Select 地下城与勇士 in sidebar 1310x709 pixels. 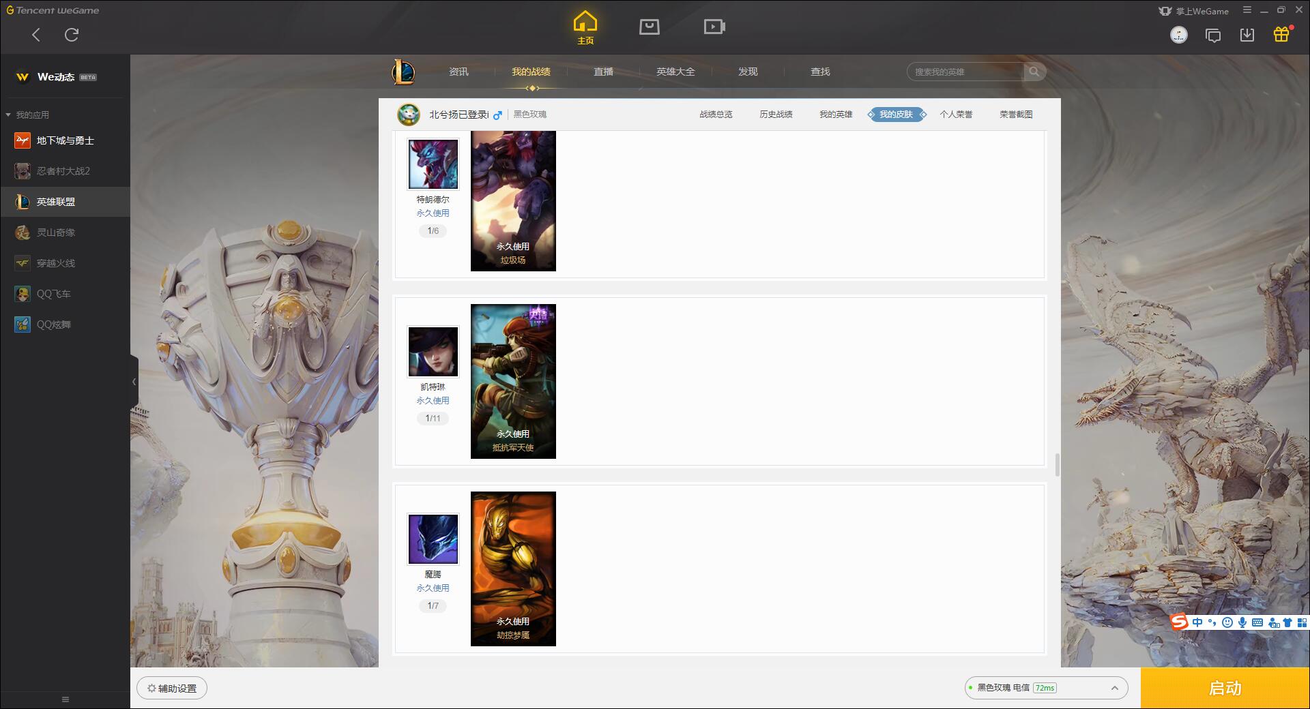pos(65,140)
